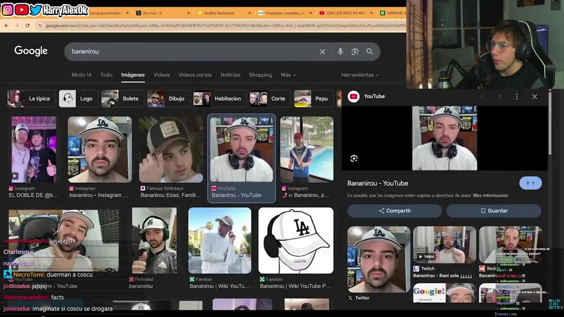The height and width of the screenshot is (317, 564).
Task: Click the Compartir button
Action: tap(394, 211)
